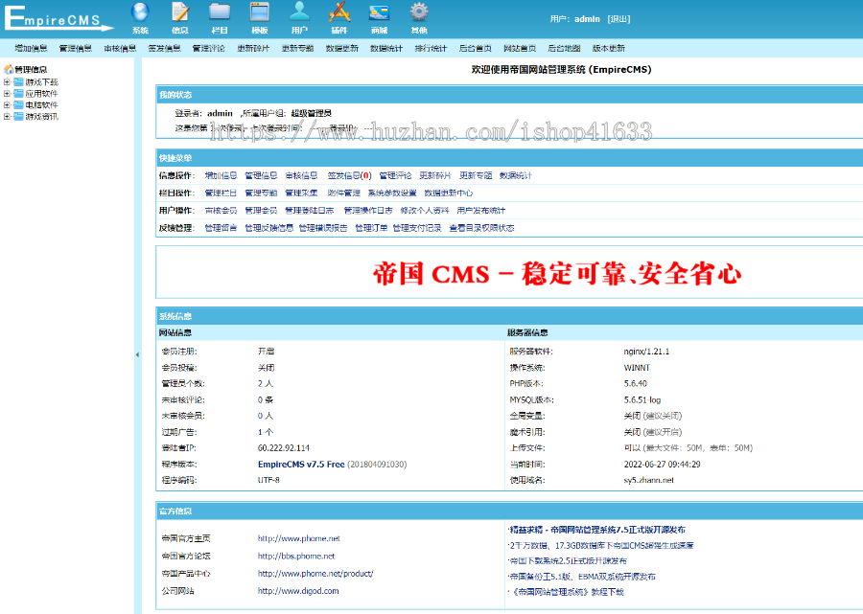Open the 用户 person icon
The image size is (863, 614).
click(299, 12)
